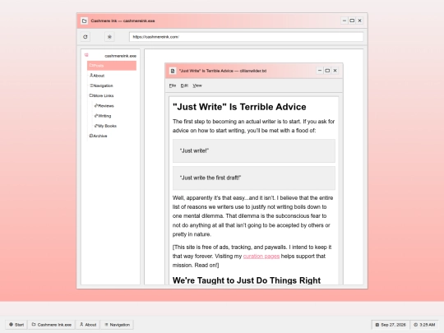This screenshot has height=333, width=444.
Task: Click the document icon in the article window title bar
Action: click(x=173, y=71)
